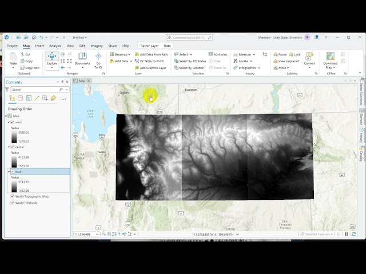Image resolution: width=366 pixels, height=274 pixels.
Task: Open the Project tab
Action: coord(13,46)
